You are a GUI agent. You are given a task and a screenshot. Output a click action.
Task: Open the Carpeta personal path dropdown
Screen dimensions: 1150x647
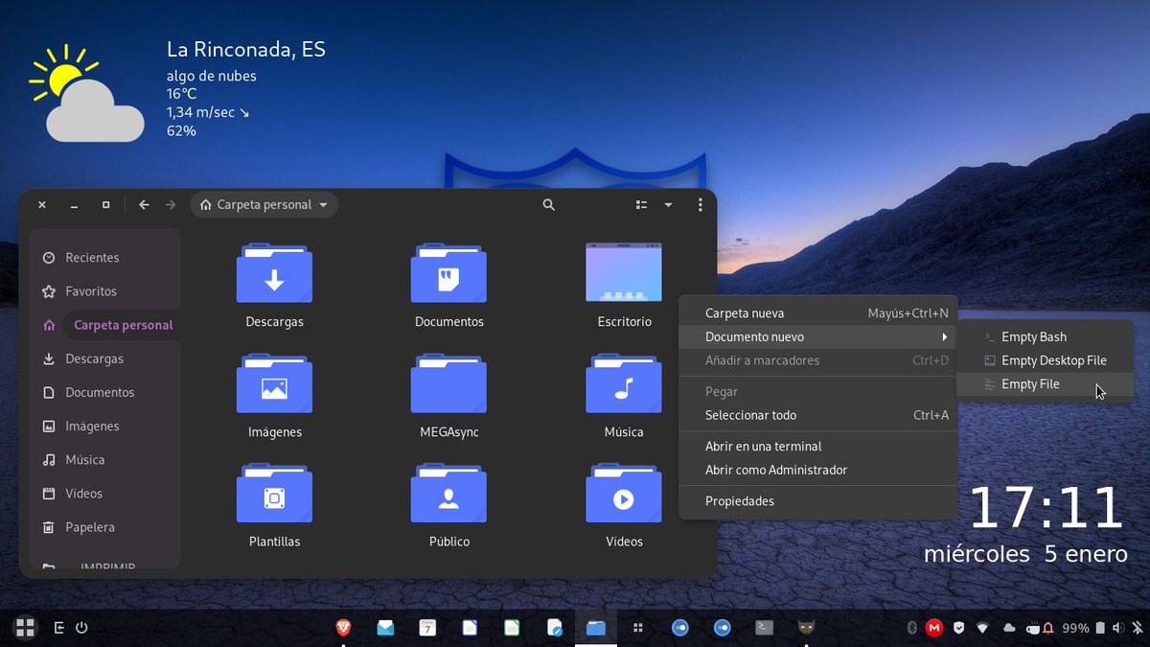pos(264,204)
